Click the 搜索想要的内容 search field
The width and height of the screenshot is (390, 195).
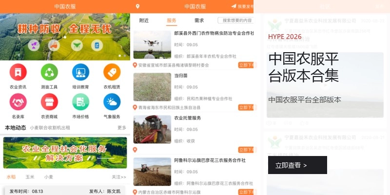tap(236, 20)
